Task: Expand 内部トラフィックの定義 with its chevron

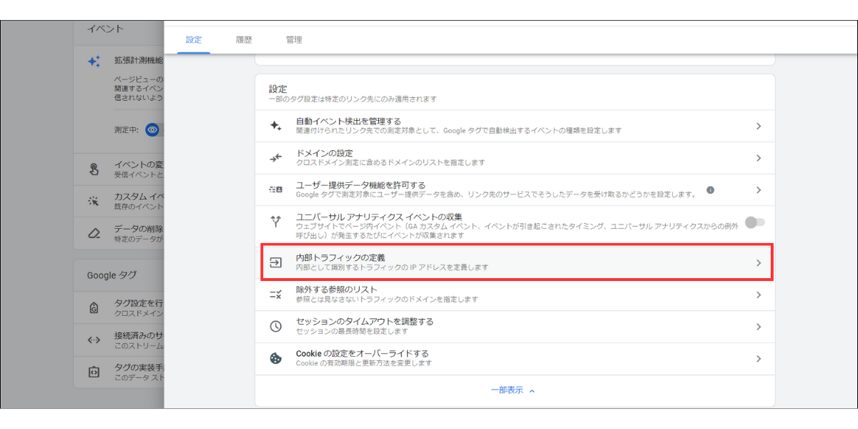Action: 759,263
